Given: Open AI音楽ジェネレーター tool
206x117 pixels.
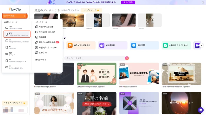Looking at the screenshot, I should (x=46, y=47).
